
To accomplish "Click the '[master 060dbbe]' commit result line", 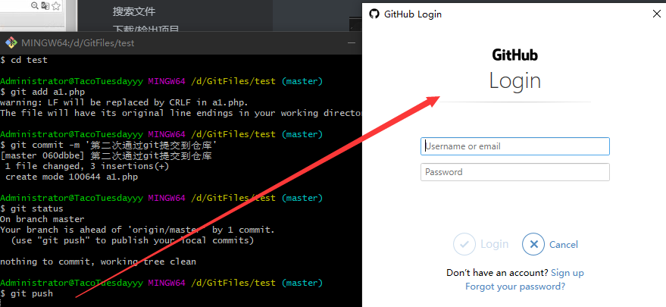I will click(106, 155).
